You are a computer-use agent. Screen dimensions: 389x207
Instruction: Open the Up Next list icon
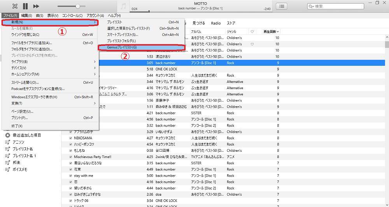[x=282, y=6]
